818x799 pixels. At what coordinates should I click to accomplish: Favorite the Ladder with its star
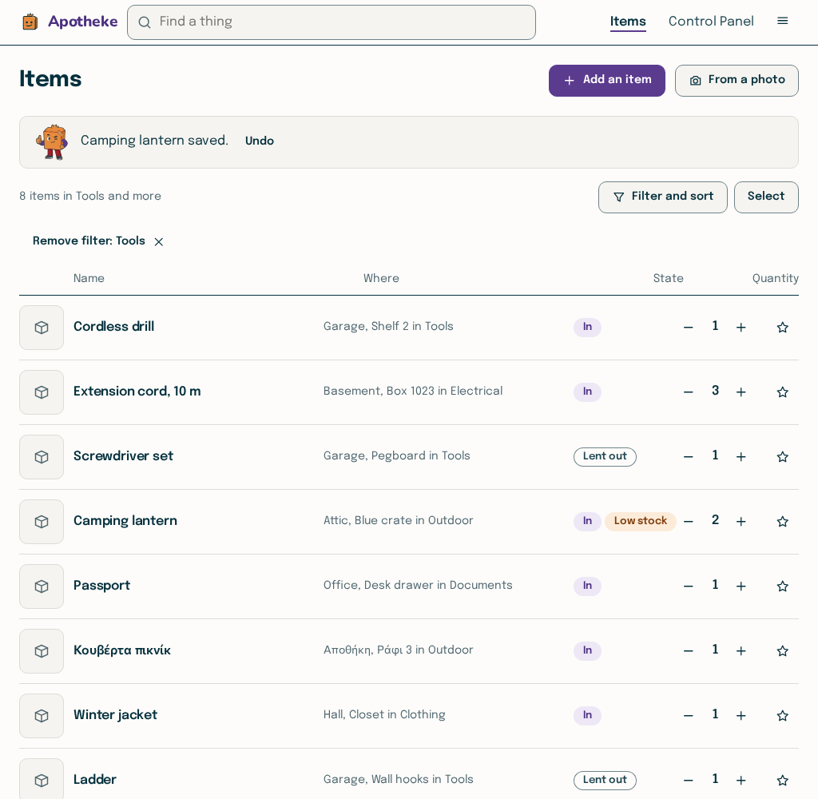pos(782,780)
